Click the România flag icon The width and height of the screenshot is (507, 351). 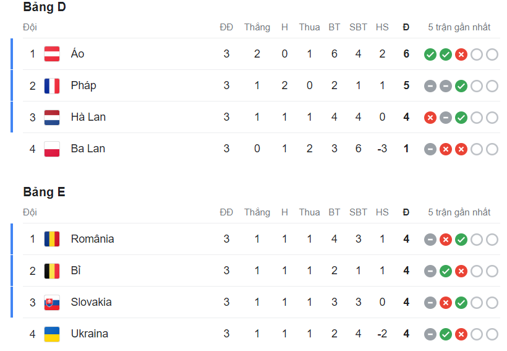pos(52,239)
